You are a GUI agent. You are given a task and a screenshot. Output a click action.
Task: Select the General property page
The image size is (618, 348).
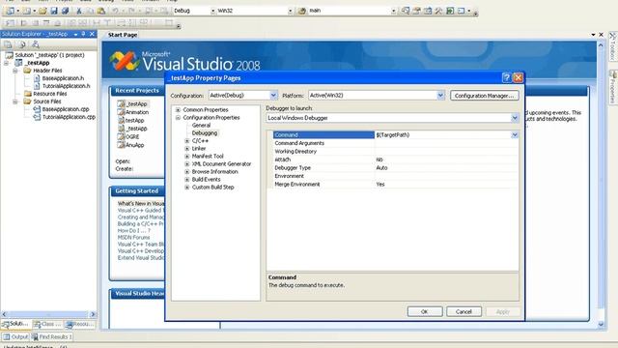pyautogui.click(x=201, y=125)
